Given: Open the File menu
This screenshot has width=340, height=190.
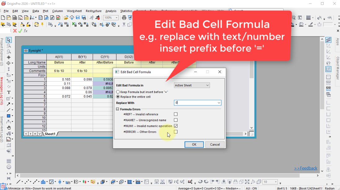Looking at the screenshot, I should click(6, 11).
